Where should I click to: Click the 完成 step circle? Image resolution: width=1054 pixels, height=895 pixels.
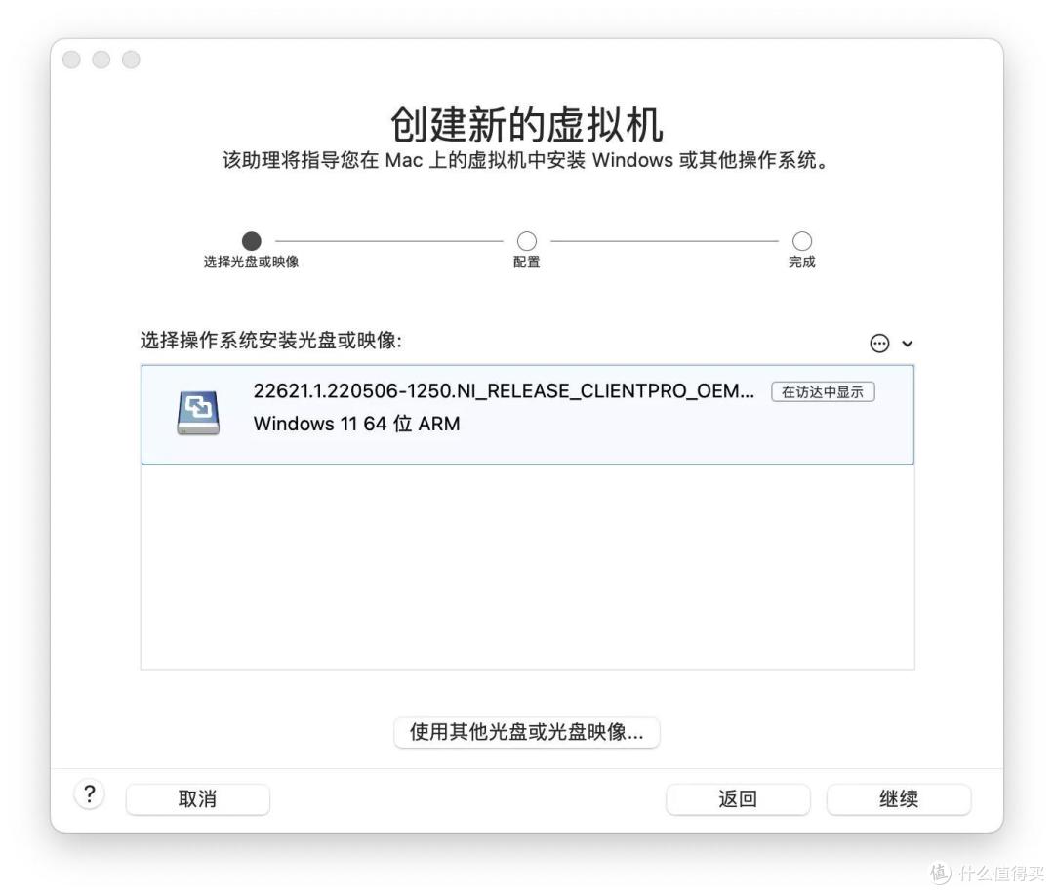coord(802,241)
